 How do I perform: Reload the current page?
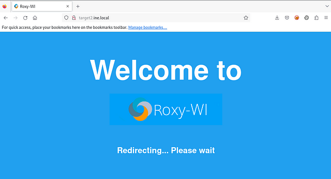point(26,18)
